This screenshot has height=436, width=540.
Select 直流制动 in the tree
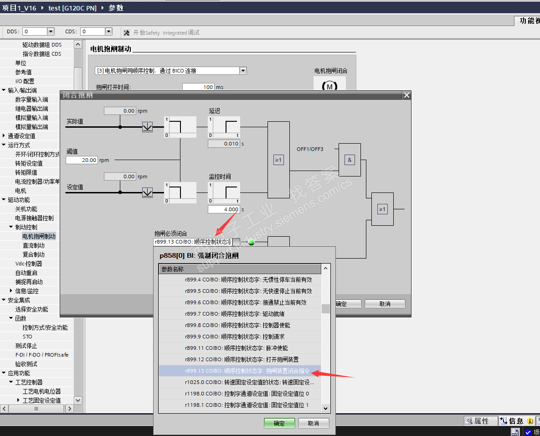click(x=34, y=245)
